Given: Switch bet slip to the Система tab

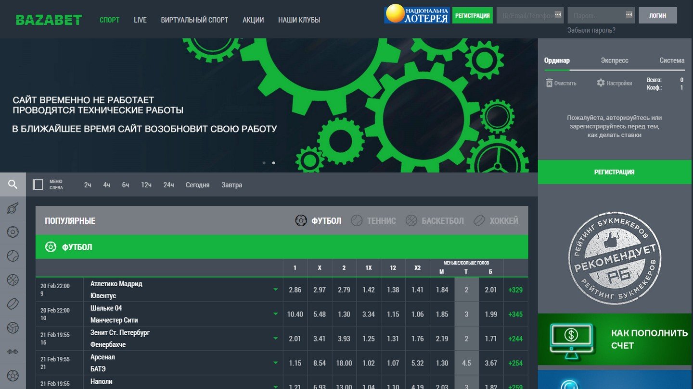Looking at the screenshot, I should [672, 61].
